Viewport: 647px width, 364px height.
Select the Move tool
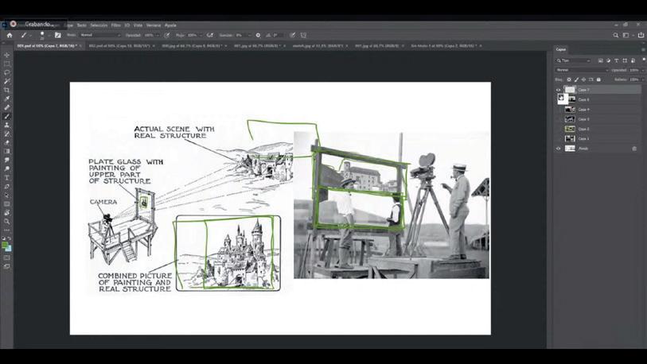[x=6, y=55]
